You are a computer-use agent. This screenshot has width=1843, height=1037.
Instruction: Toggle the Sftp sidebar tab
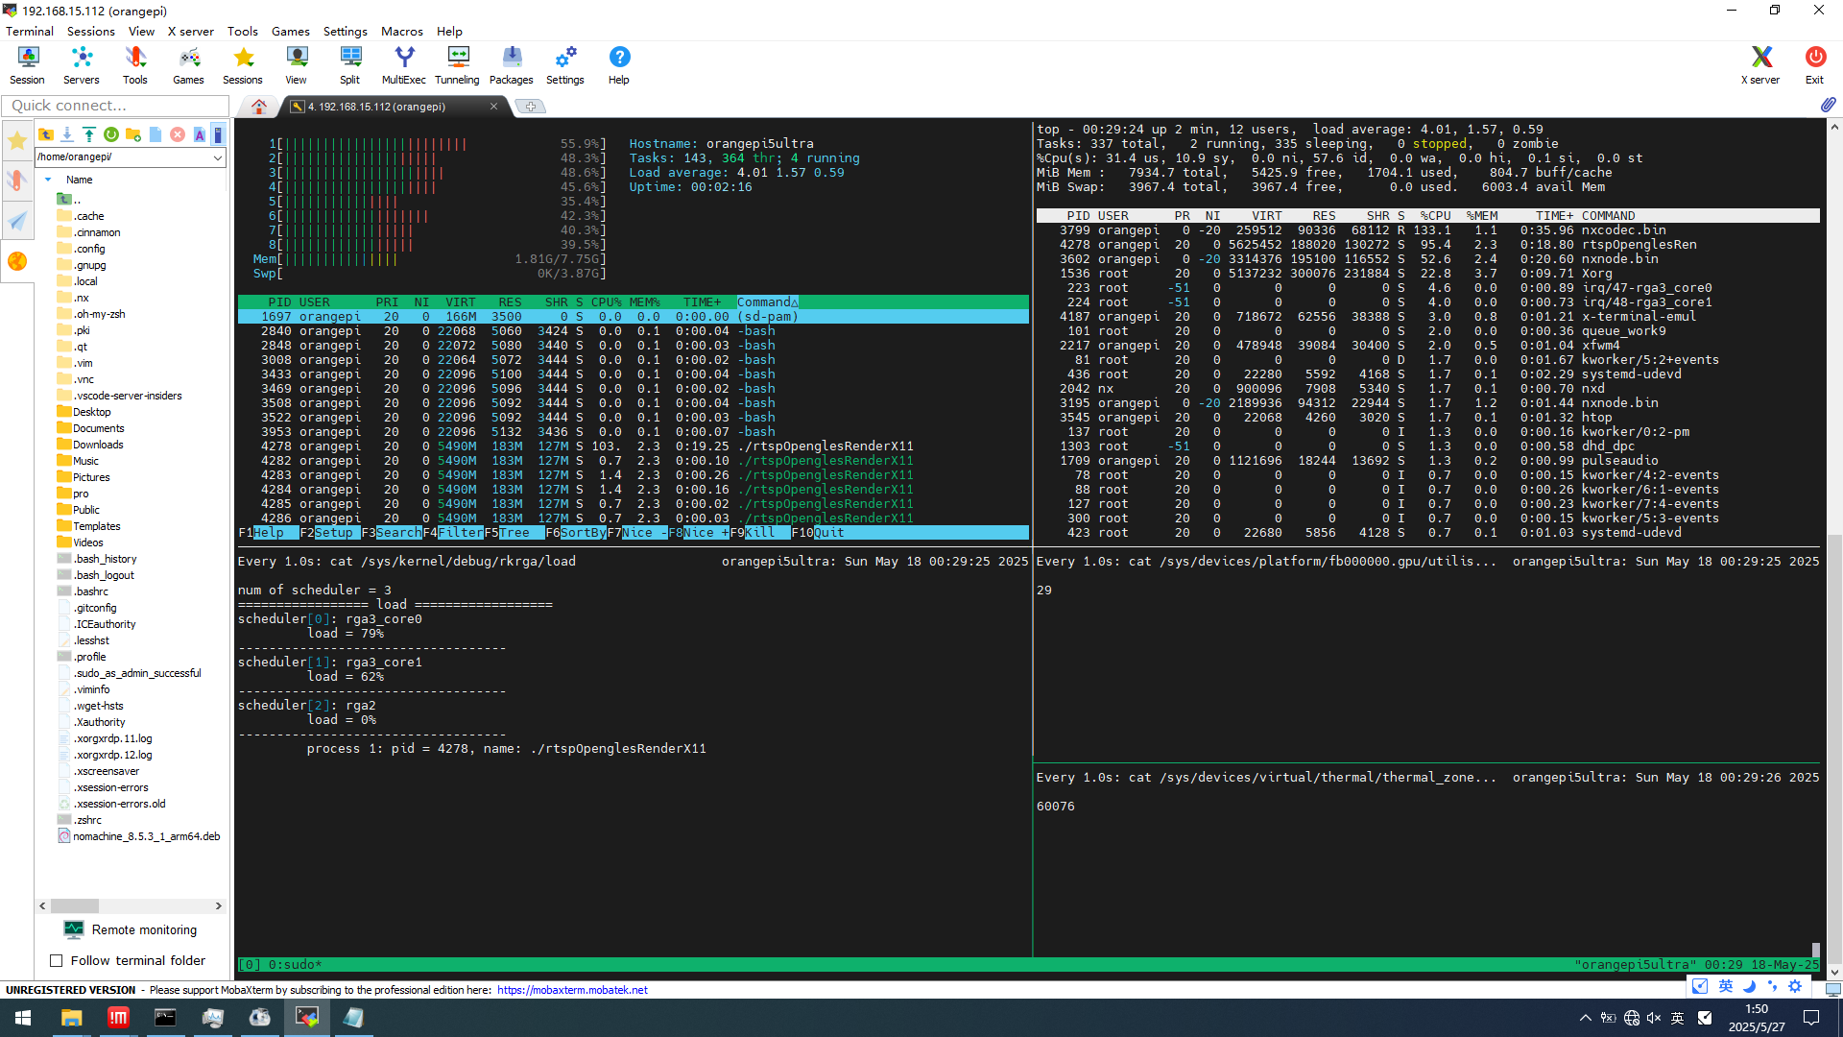[17, 261]
